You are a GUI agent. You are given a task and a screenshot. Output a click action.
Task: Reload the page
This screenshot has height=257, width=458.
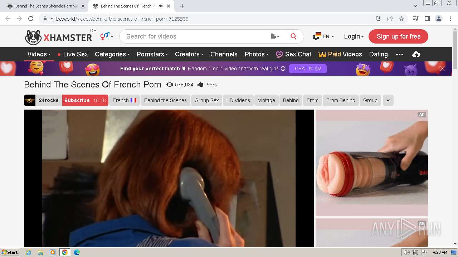pyautogui.click(x=31, y=19)
